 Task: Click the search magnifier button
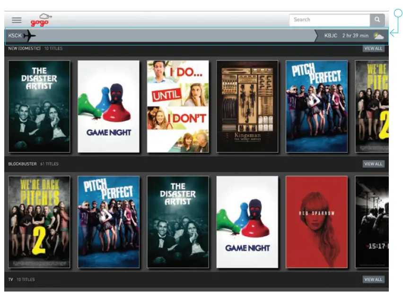(377, 19)
